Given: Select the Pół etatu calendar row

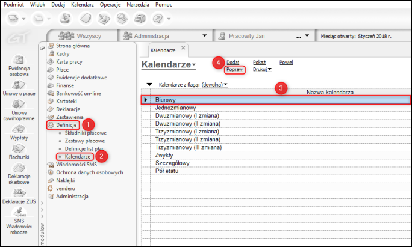Looking at the screenshot, I should (x=276, y=171).
